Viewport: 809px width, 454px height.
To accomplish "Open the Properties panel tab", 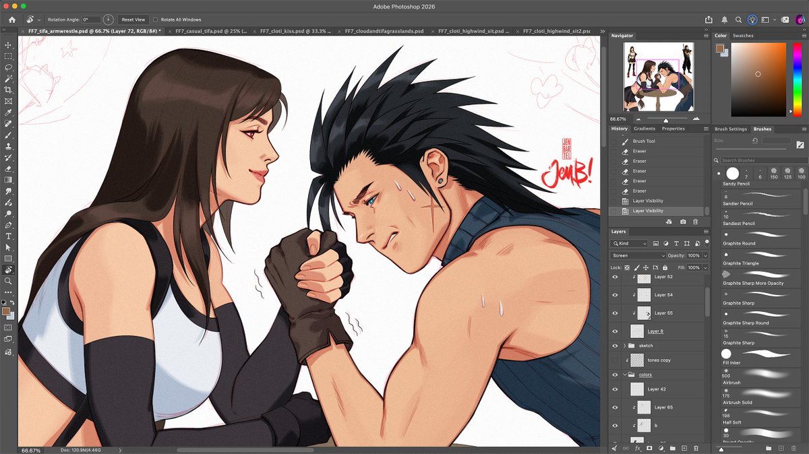I will click(x=673, y=129).
